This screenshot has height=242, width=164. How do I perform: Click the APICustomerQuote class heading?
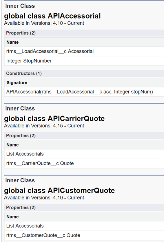tap(59, 190)
